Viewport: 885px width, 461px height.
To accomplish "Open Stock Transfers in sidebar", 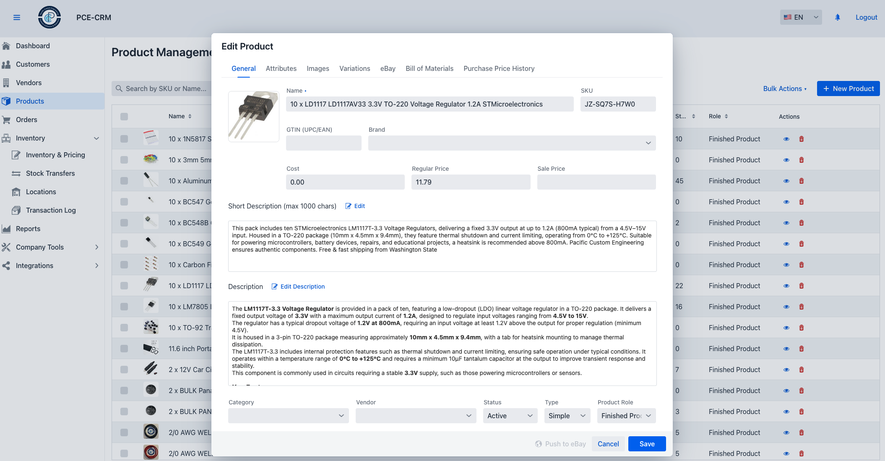I will [x=50, y=173].
